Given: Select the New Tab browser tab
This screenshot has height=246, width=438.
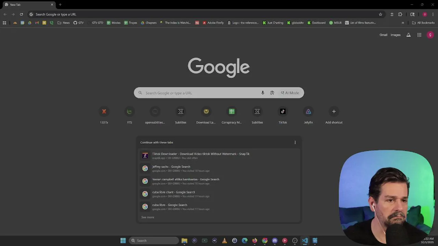Looking at the screenshot, I should 28,5.
